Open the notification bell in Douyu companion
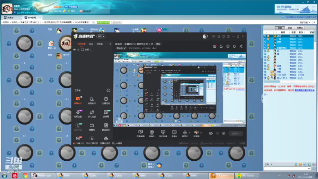Viewport: 318px width, 179px height. (234, 46)
